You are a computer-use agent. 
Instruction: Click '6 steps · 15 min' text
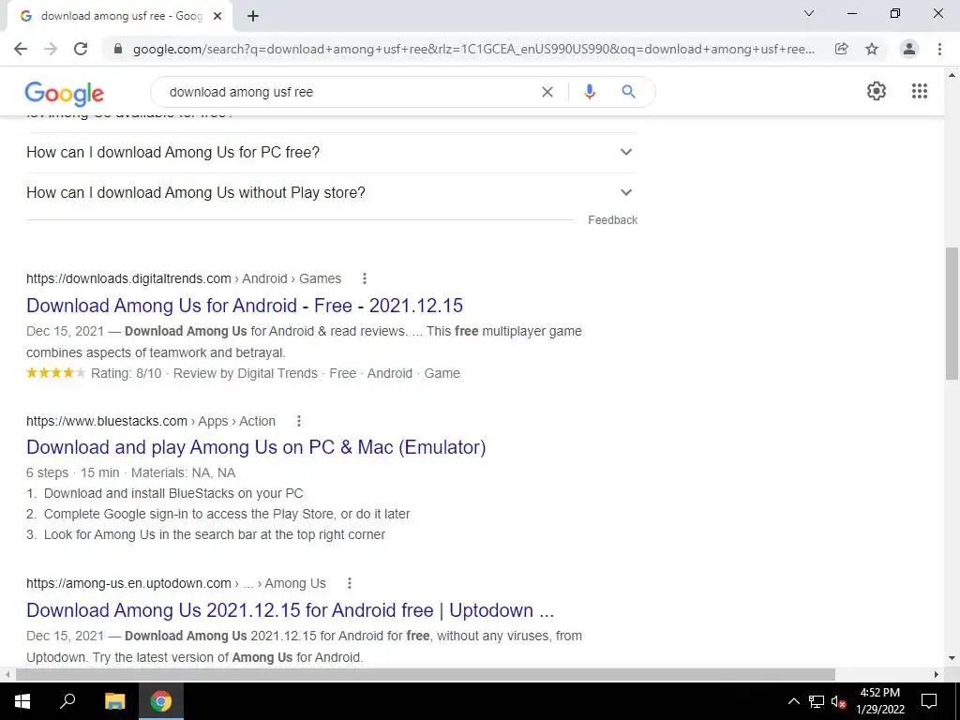pos(73,472)
